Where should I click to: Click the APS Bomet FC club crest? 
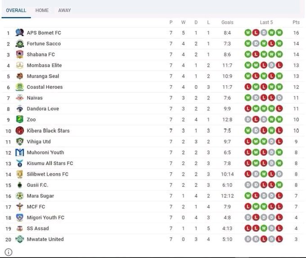point(20,32)
